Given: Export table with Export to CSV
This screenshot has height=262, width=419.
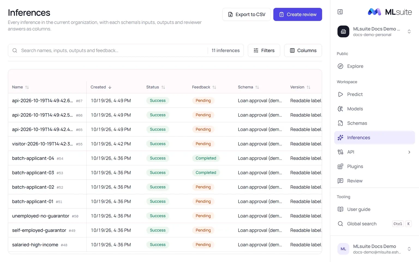Looking at the screenshot, I should 246,14.
